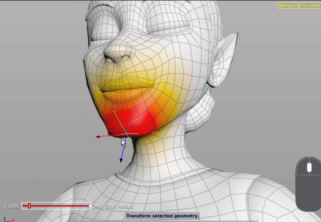This screenshot has width=321, height=222.
Task: Click the 0.0905 radius value field
Action: (12, 206)
